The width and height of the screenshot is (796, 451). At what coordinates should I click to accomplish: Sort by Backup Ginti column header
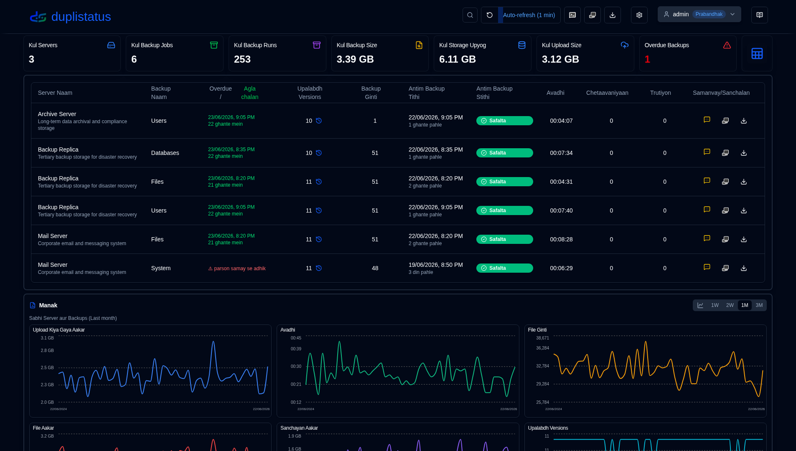pos(371,93)
